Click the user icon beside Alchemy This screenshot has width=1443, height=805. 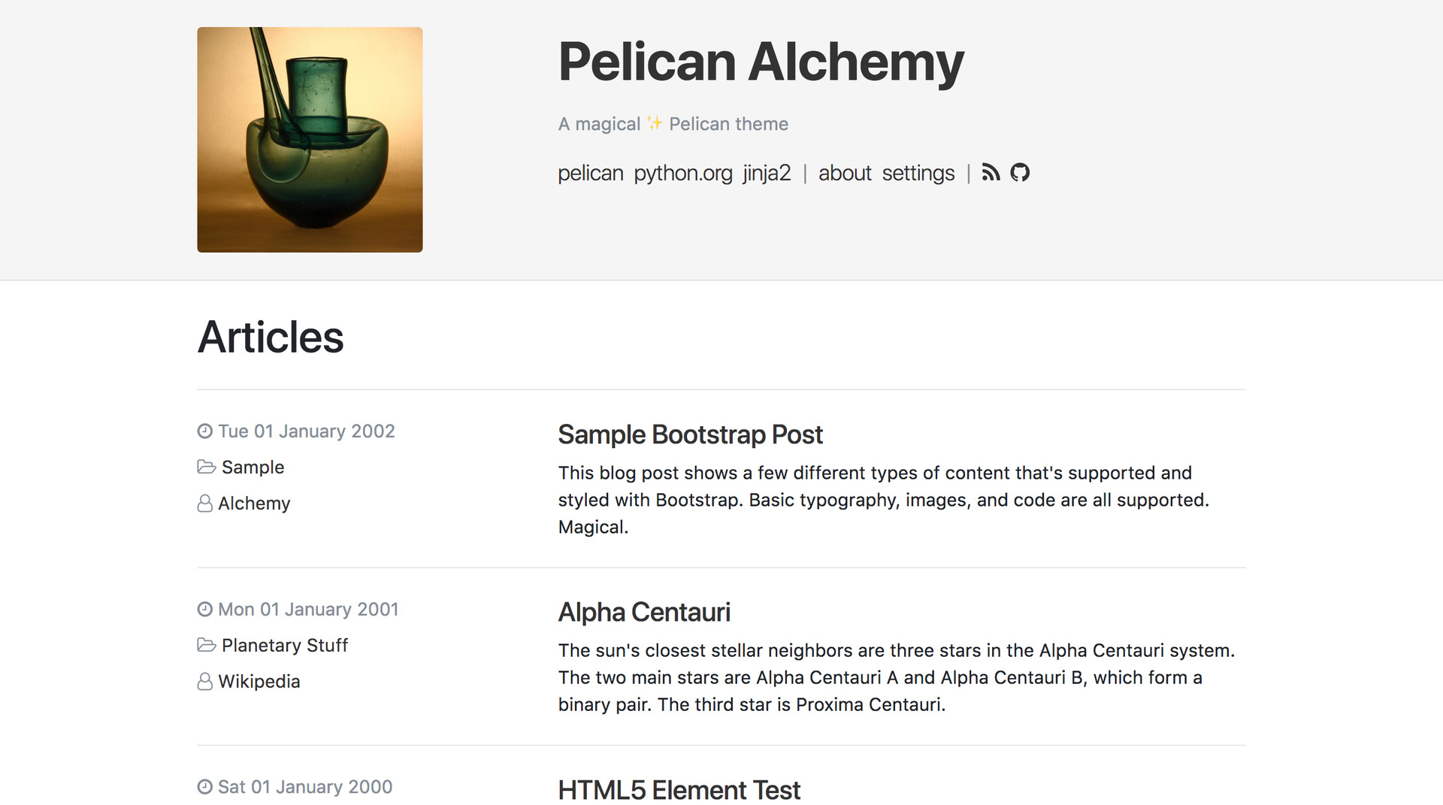[x=204, y=504]
